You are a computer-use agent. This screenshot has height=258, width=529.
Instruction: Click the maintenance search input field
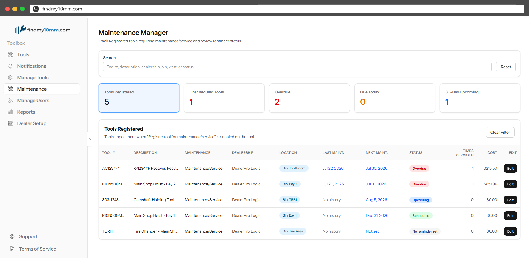point(297,67)
